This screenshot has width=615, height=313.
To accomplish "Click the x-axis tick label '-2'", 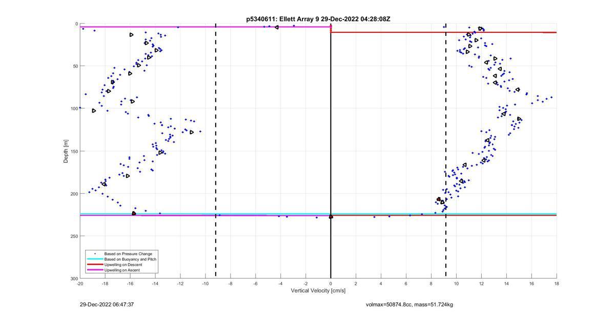I will (306, 283).
